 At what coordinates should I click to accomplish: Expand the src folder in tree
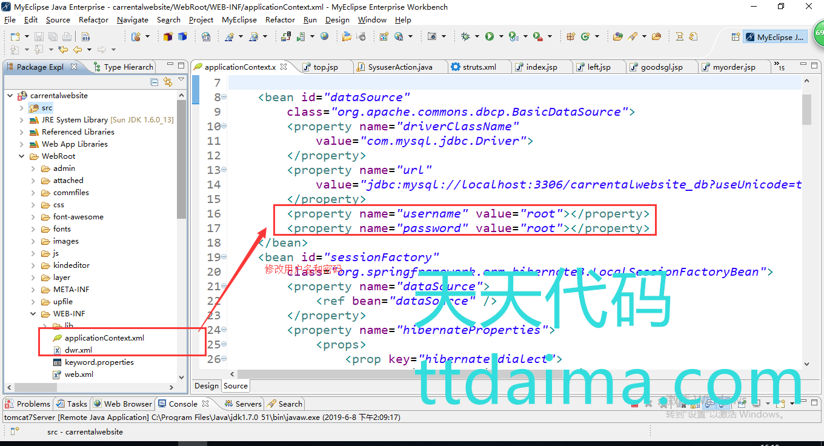click(x=22, y=108)
